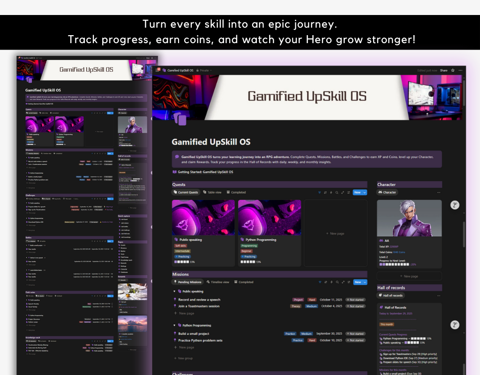Click New page under the Public speaking missions group
The height and width of the screenshot is (375, 480).
click(184, 313)
